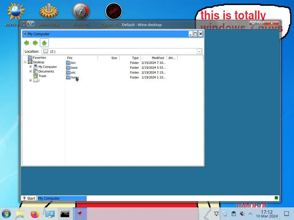Click the My Computer titlebar wine icon
The width and height of the screenshot is (294, 220).
point(25,34)
